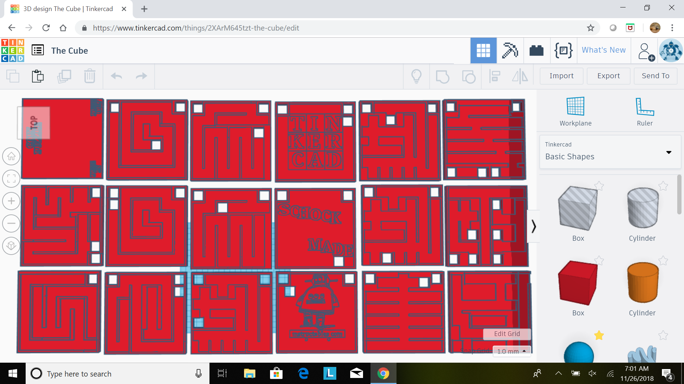Toggle perspective/orthographic view cube icon
Image resolution: width=684 pixels, height=384 pixels.
[x=11, y=246]
